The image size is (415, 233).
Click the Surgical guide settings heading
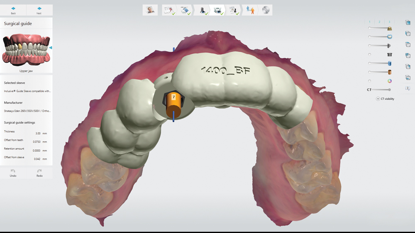pos(20,123)
